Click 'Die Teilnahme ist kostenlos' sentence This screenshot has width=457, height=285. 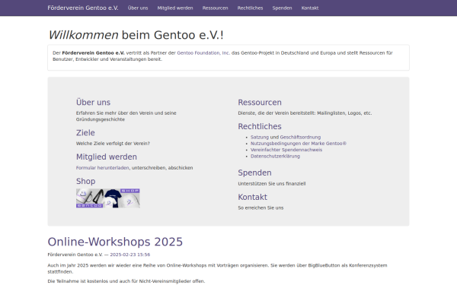126,281
